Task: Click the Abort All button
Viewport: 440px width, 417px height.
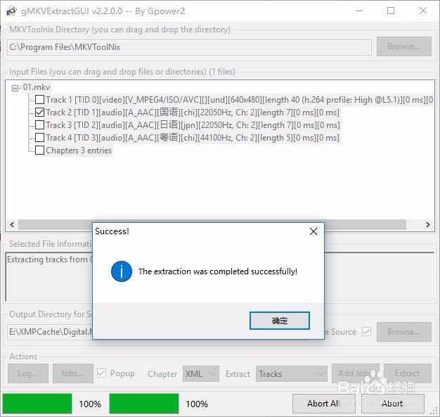Action: click(324, 404)
